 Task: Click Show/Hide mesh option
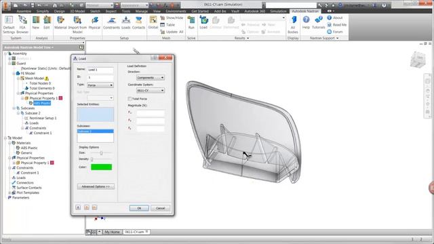tap(172, 18)
